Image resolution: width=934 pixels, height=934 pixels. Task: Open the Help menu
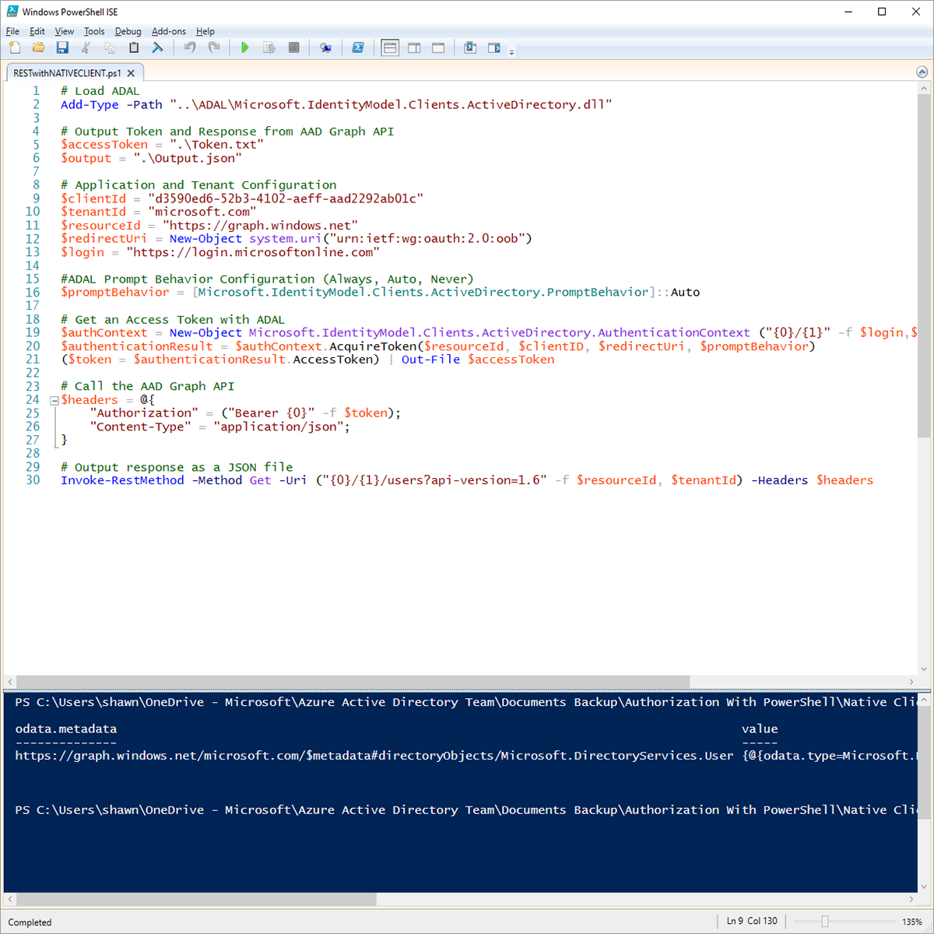click(205, 31)
